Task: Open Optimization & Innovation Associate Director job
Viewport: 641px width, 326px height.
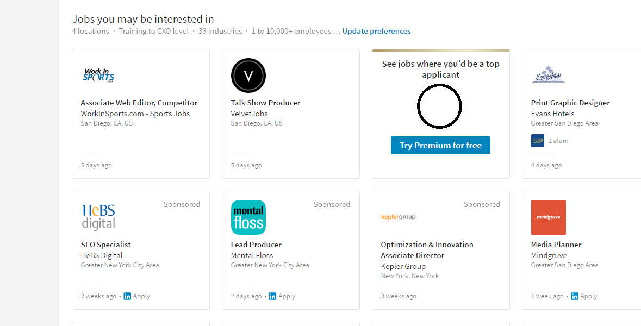Action: coord(427,250)
